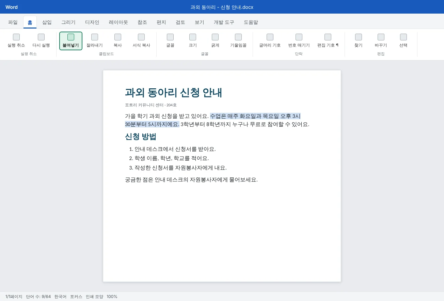Toggle 기울임꼴 italic formatting
This screenshot has height=301, width=444.
238,41
